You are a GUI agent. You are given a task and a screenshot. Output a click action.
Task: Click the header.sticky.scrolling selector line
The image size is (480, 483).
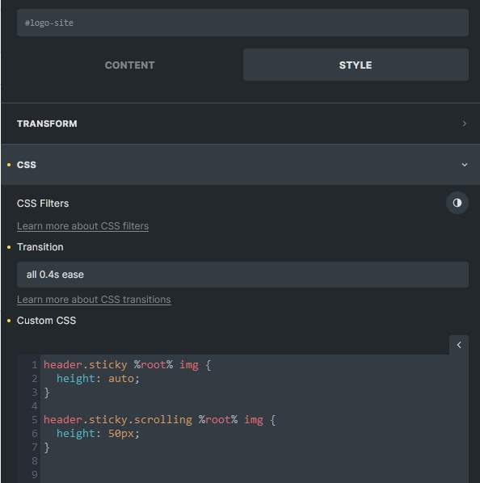tap(160, 420)
